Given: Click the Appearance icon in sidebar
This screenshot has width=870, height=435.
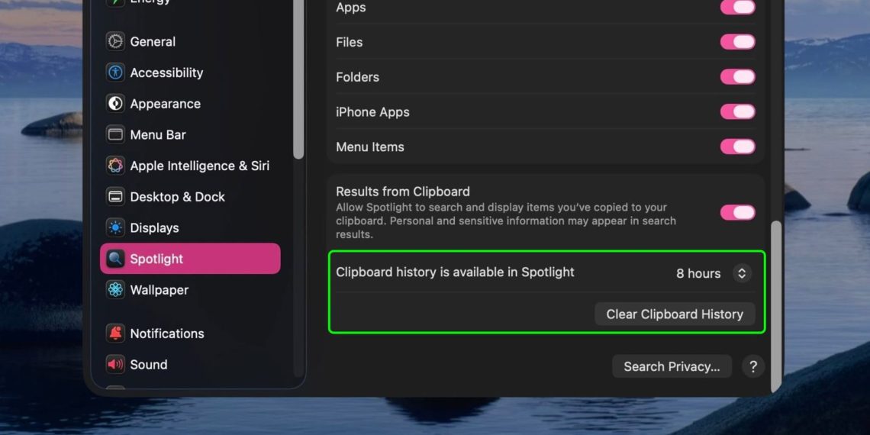Looking at the screenshot, I should point(115,104).
